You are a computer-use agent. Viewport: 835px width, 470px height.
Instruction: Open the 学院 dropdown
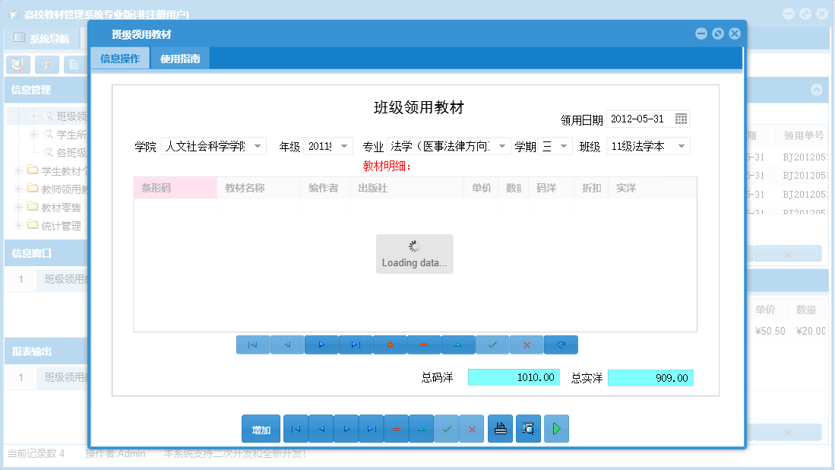pos(257,145)
